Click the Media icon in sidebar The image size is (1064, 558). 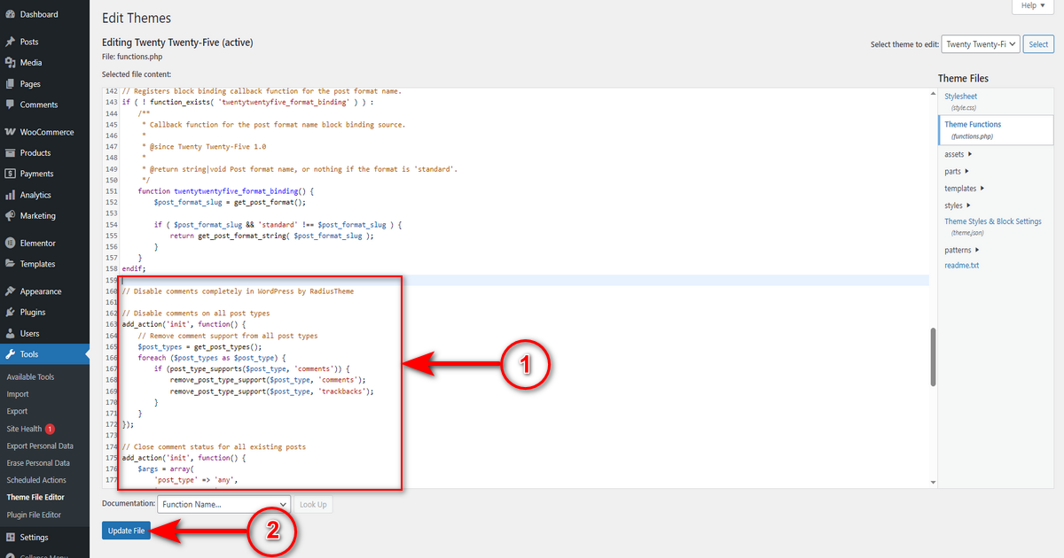click(x=10, y=63)
